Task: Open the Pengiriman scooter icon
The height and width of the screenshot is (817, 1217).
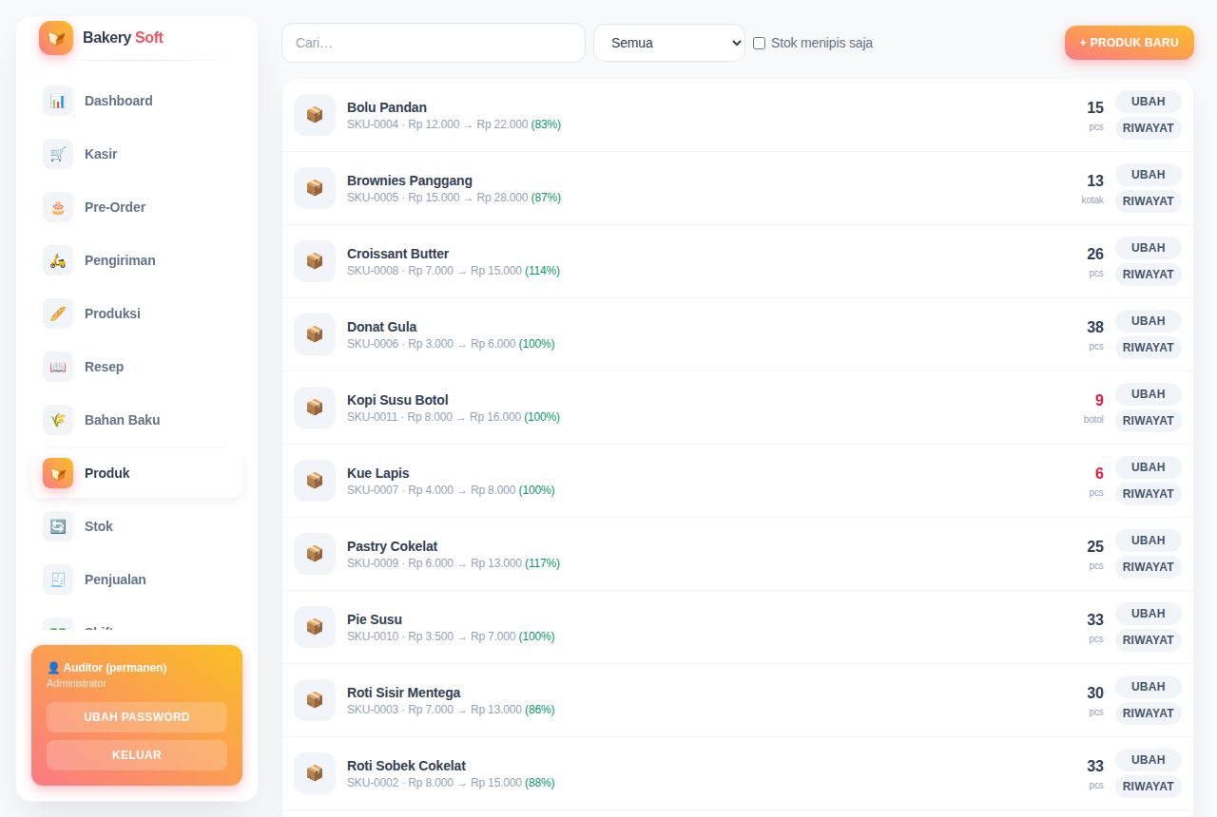Action: 58,260
